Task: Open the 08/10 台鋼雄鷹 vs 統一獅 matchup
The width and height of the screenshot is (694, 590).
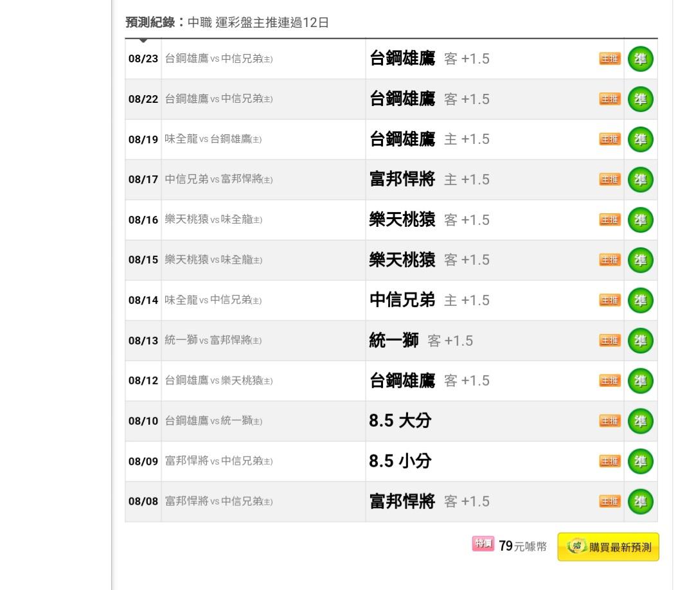Action: tap(214, 421)
